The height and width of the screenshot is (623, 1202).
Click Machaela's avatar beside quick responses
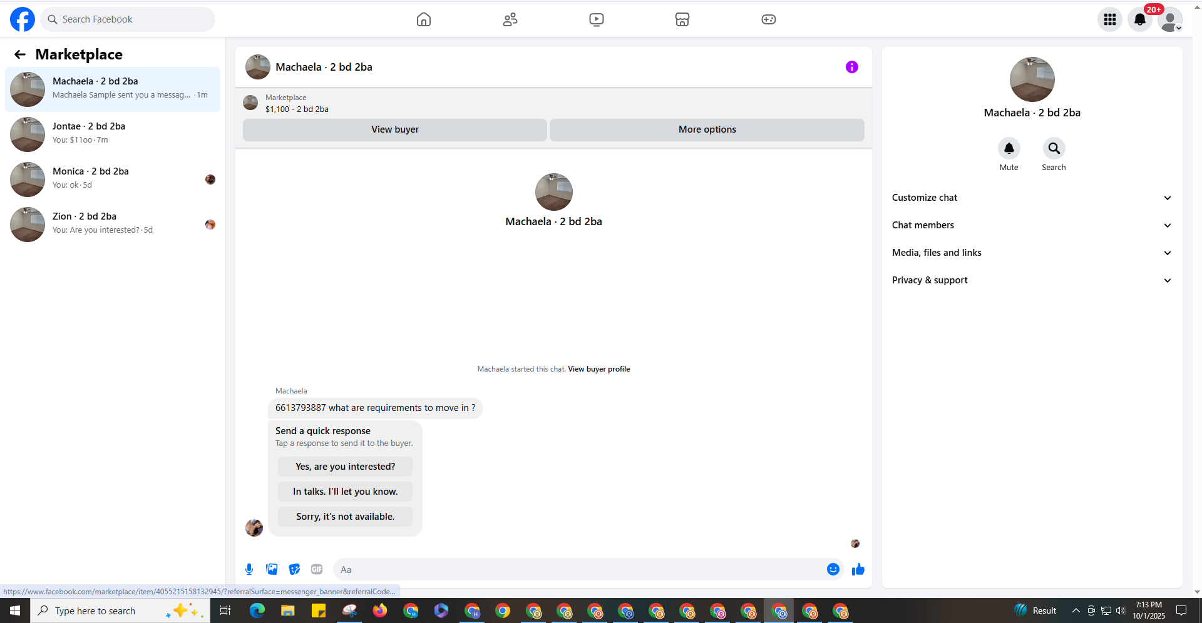tap(254, 528)
